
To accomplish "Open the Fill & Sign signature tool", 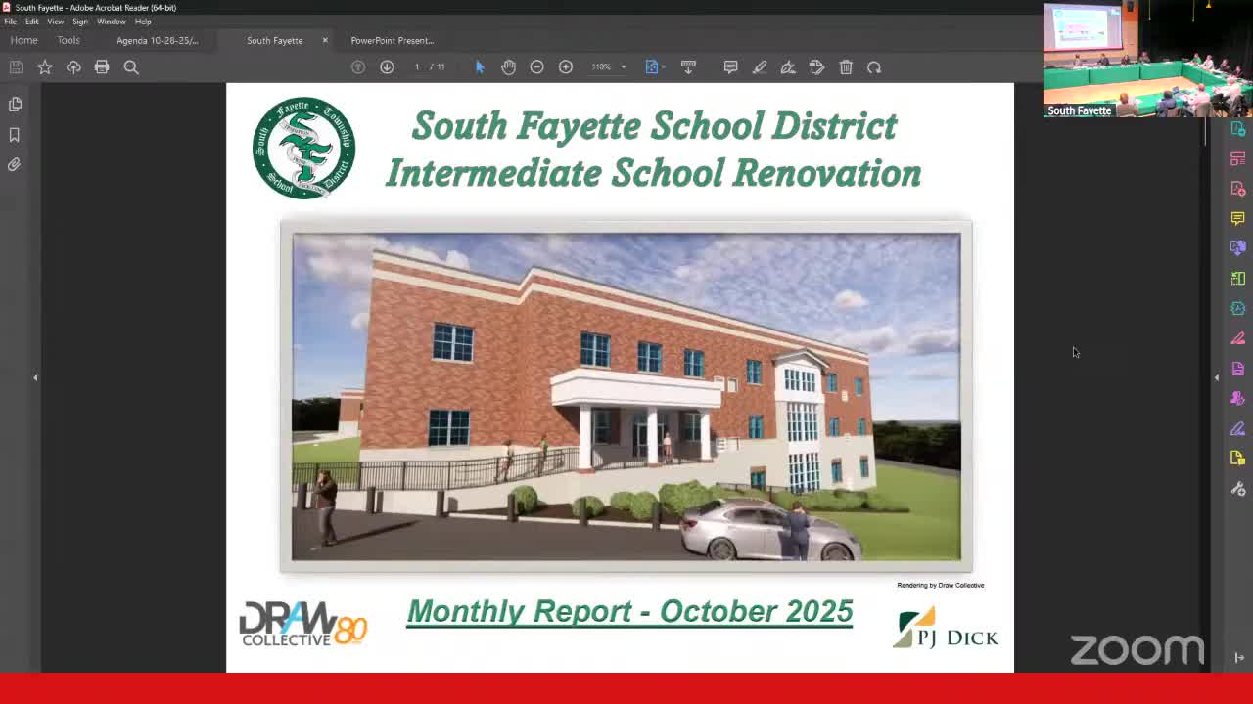I will coord(788,66).
